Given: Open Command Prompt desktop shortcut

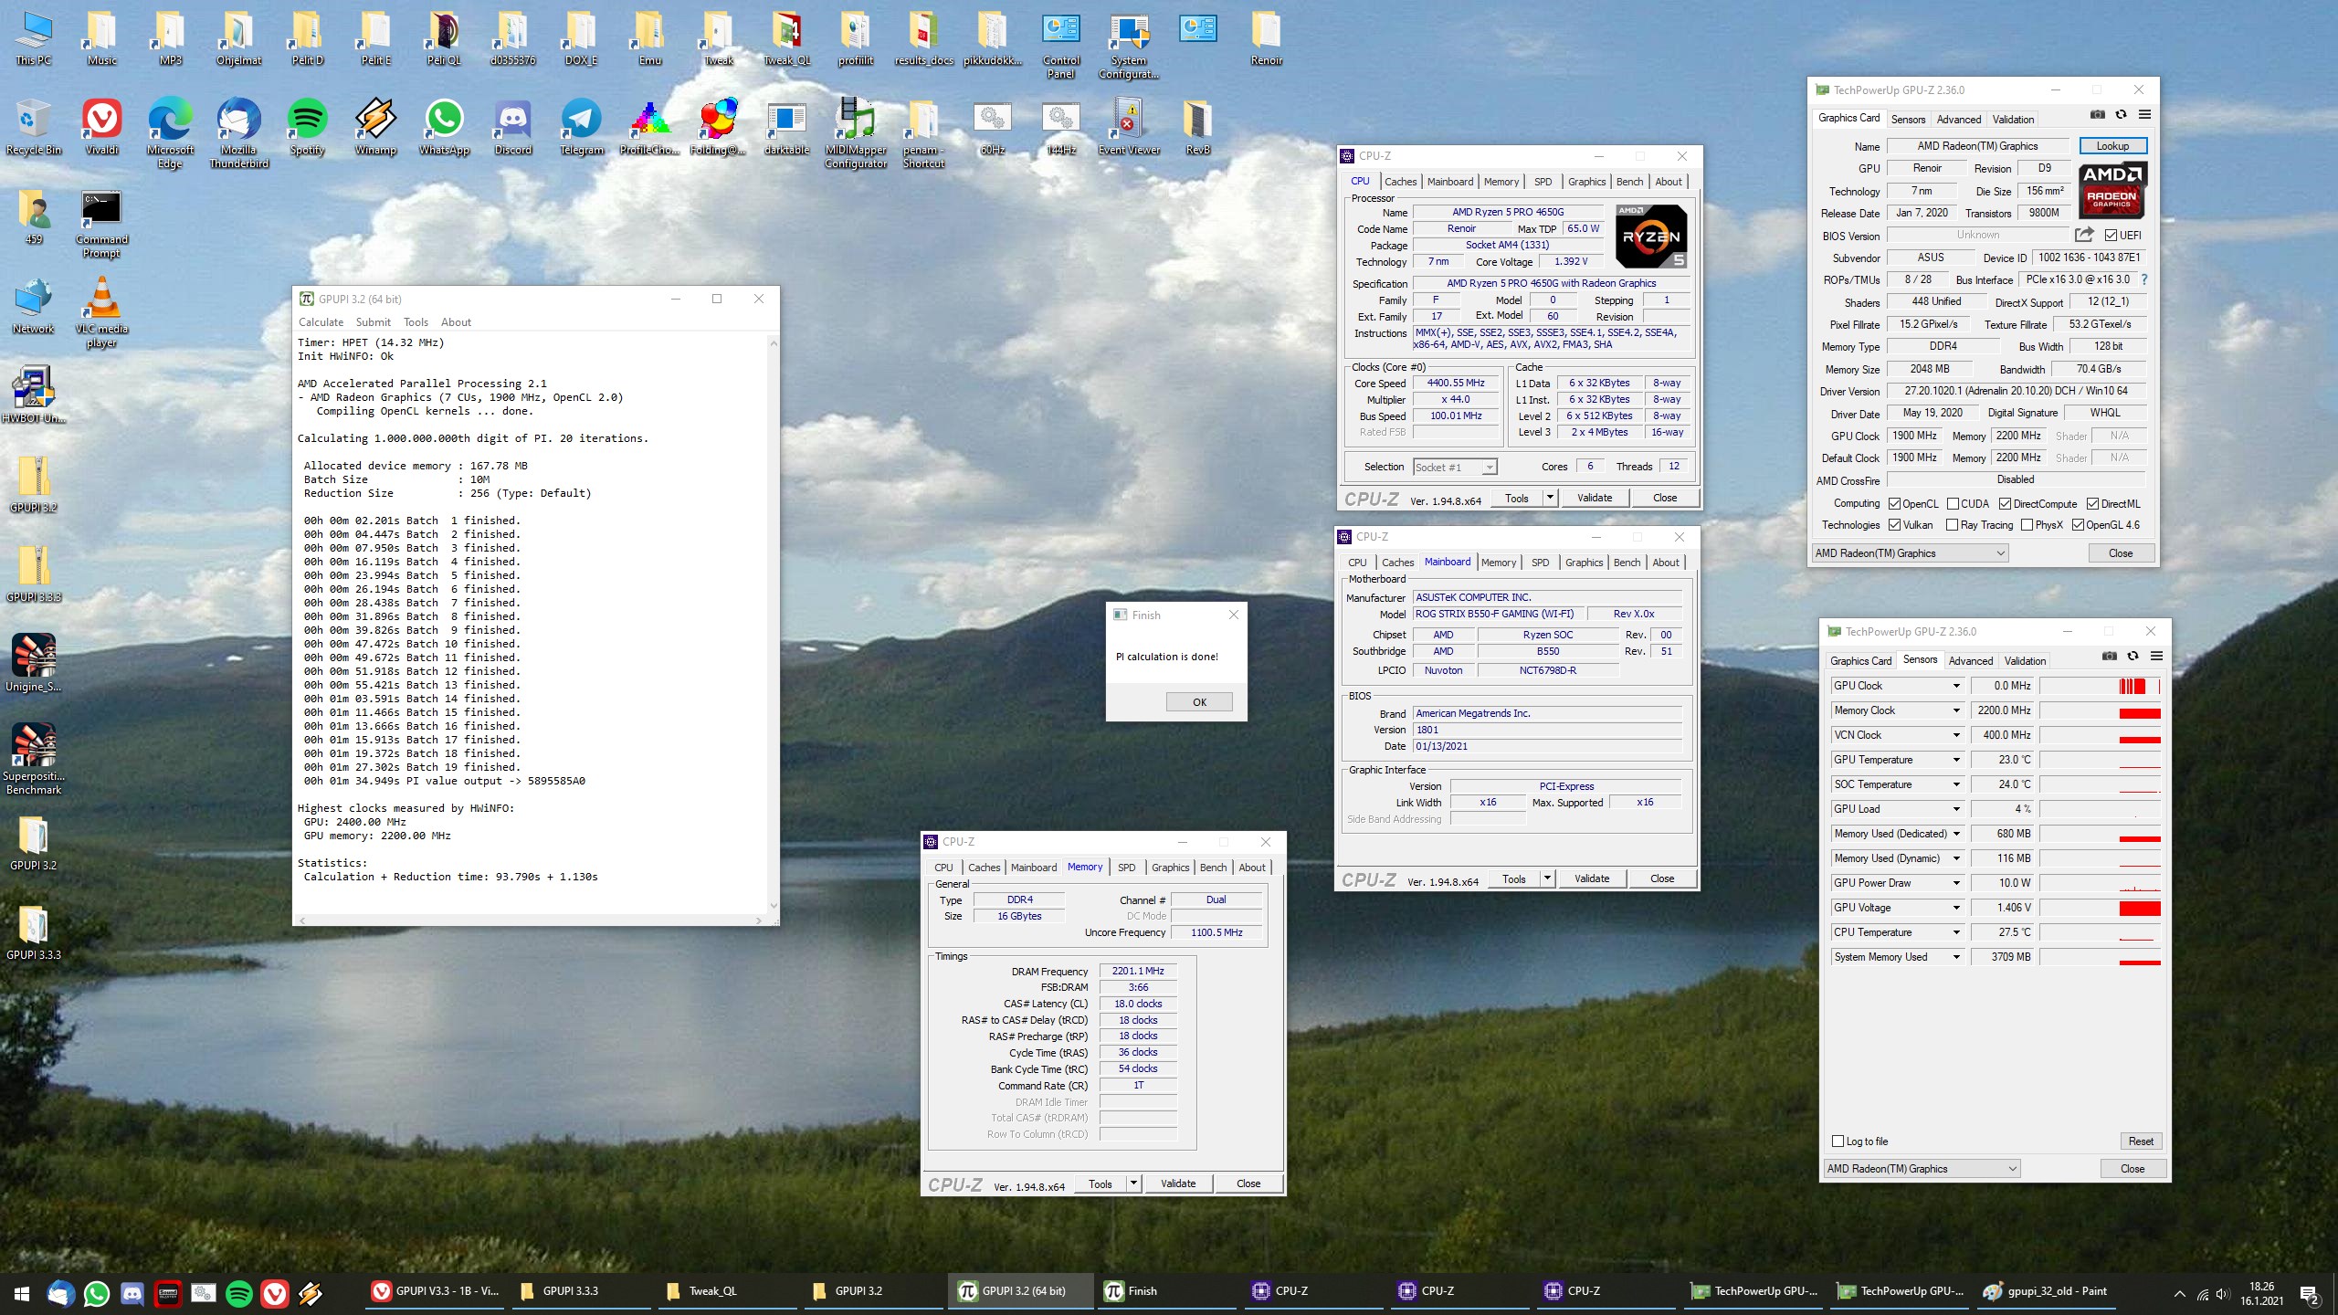Looking at the screenshot, I should [101, 224].
